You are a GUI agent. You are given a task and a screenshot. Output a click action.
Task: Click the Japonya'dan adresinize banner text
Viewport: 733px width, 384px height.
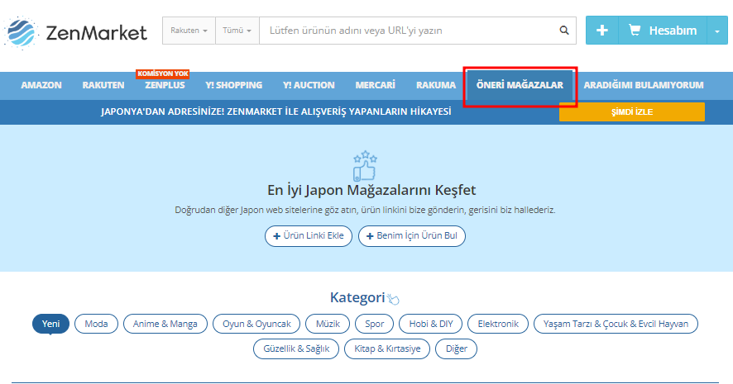275,112
